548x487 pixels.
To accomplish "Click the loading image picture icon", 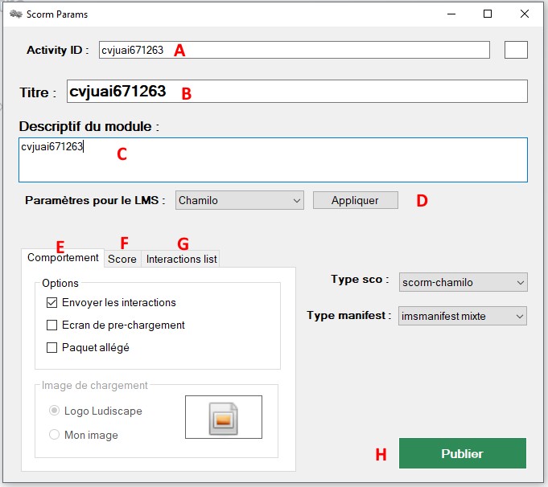I will 223,418.
